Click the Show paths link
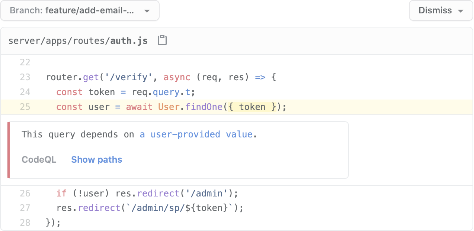 click(97, 160)
